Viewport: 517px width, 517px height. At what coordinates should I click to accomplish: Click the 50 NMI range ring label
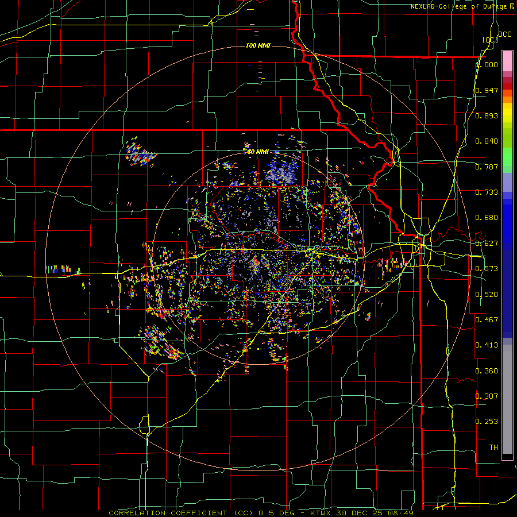pyautogui.click(x=258, y=152)
